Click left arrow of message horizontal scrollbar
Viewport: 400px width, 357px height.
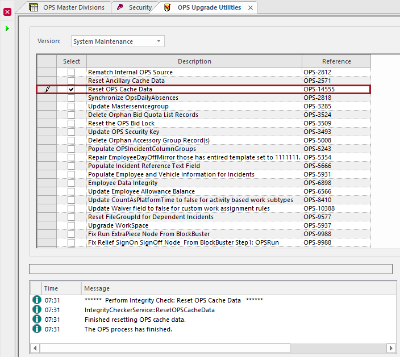click(x=35, y=347)
